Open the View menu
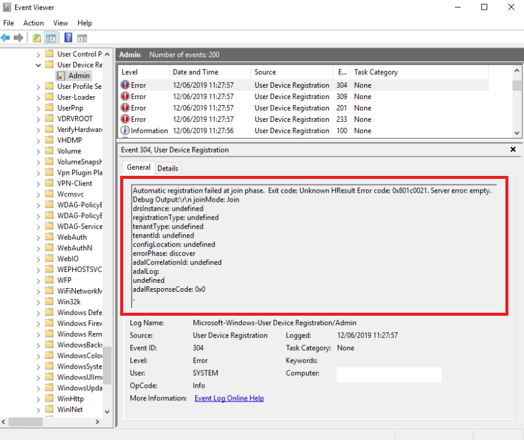Screen dimensions: 524x440 60,23
